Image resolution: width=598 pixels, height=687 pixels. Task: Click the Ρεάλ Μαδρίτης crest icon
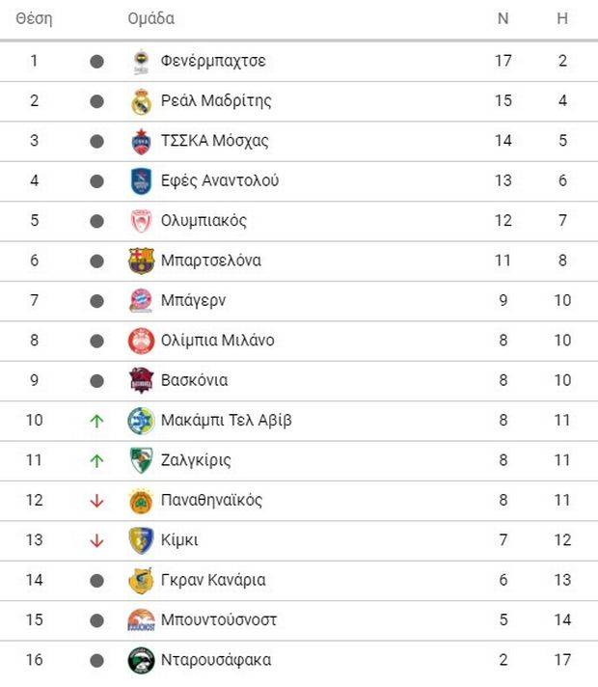[x=141, y=101]
